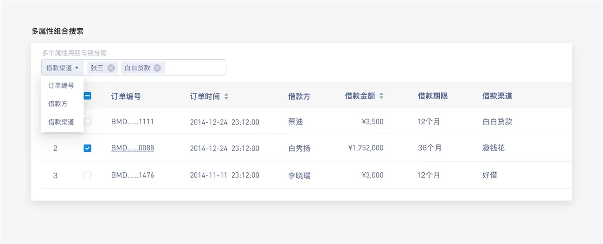Tick the checkbox for BMD......1476
Screen dimensions: 603x244
tap(87, 175)
